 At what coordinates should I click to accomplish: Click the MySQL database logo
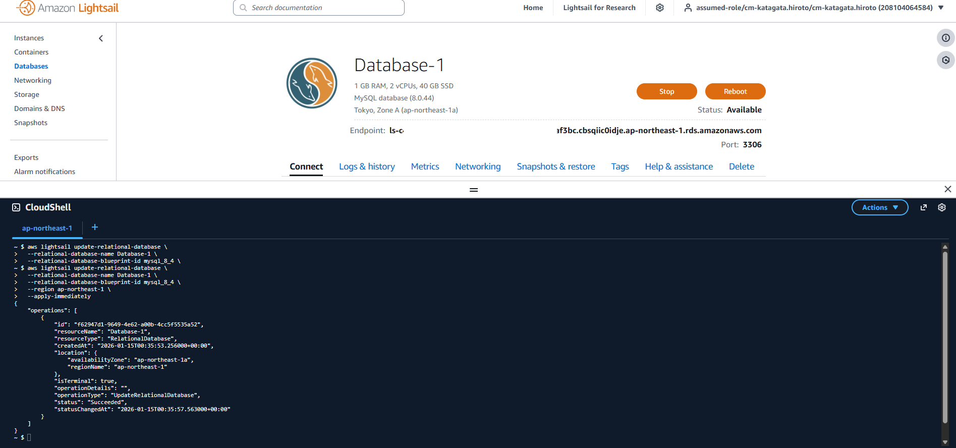[x=312, y=83]
